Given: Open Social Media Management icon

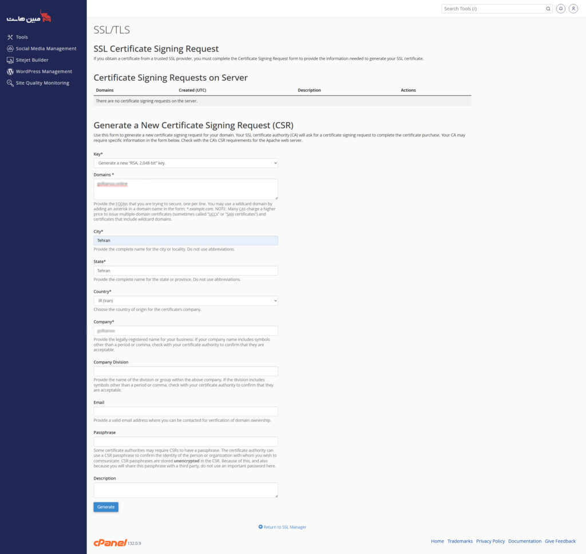Looking at the screenshot, I should (10, 49).
